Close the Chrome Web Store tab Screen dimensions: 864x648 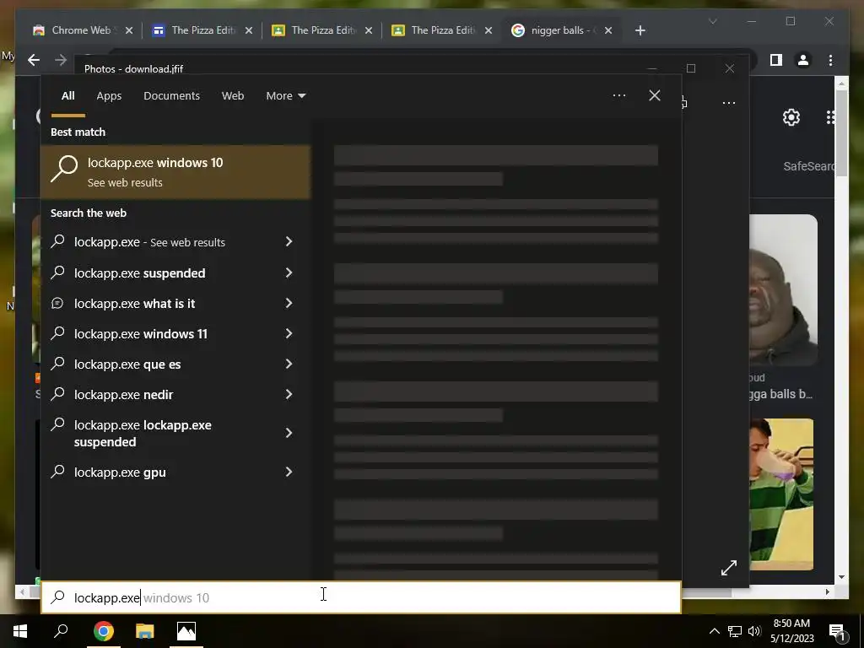point(129,30)
